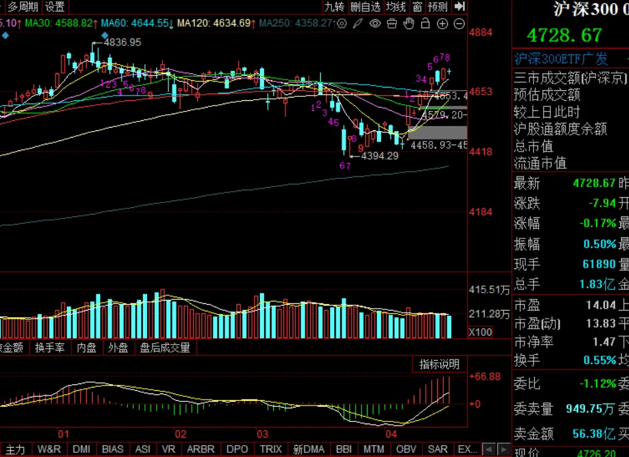The width and height of the screenshot is (629, 457).
Task: Switch to the 换手率 tab
Action: [49, 347]
